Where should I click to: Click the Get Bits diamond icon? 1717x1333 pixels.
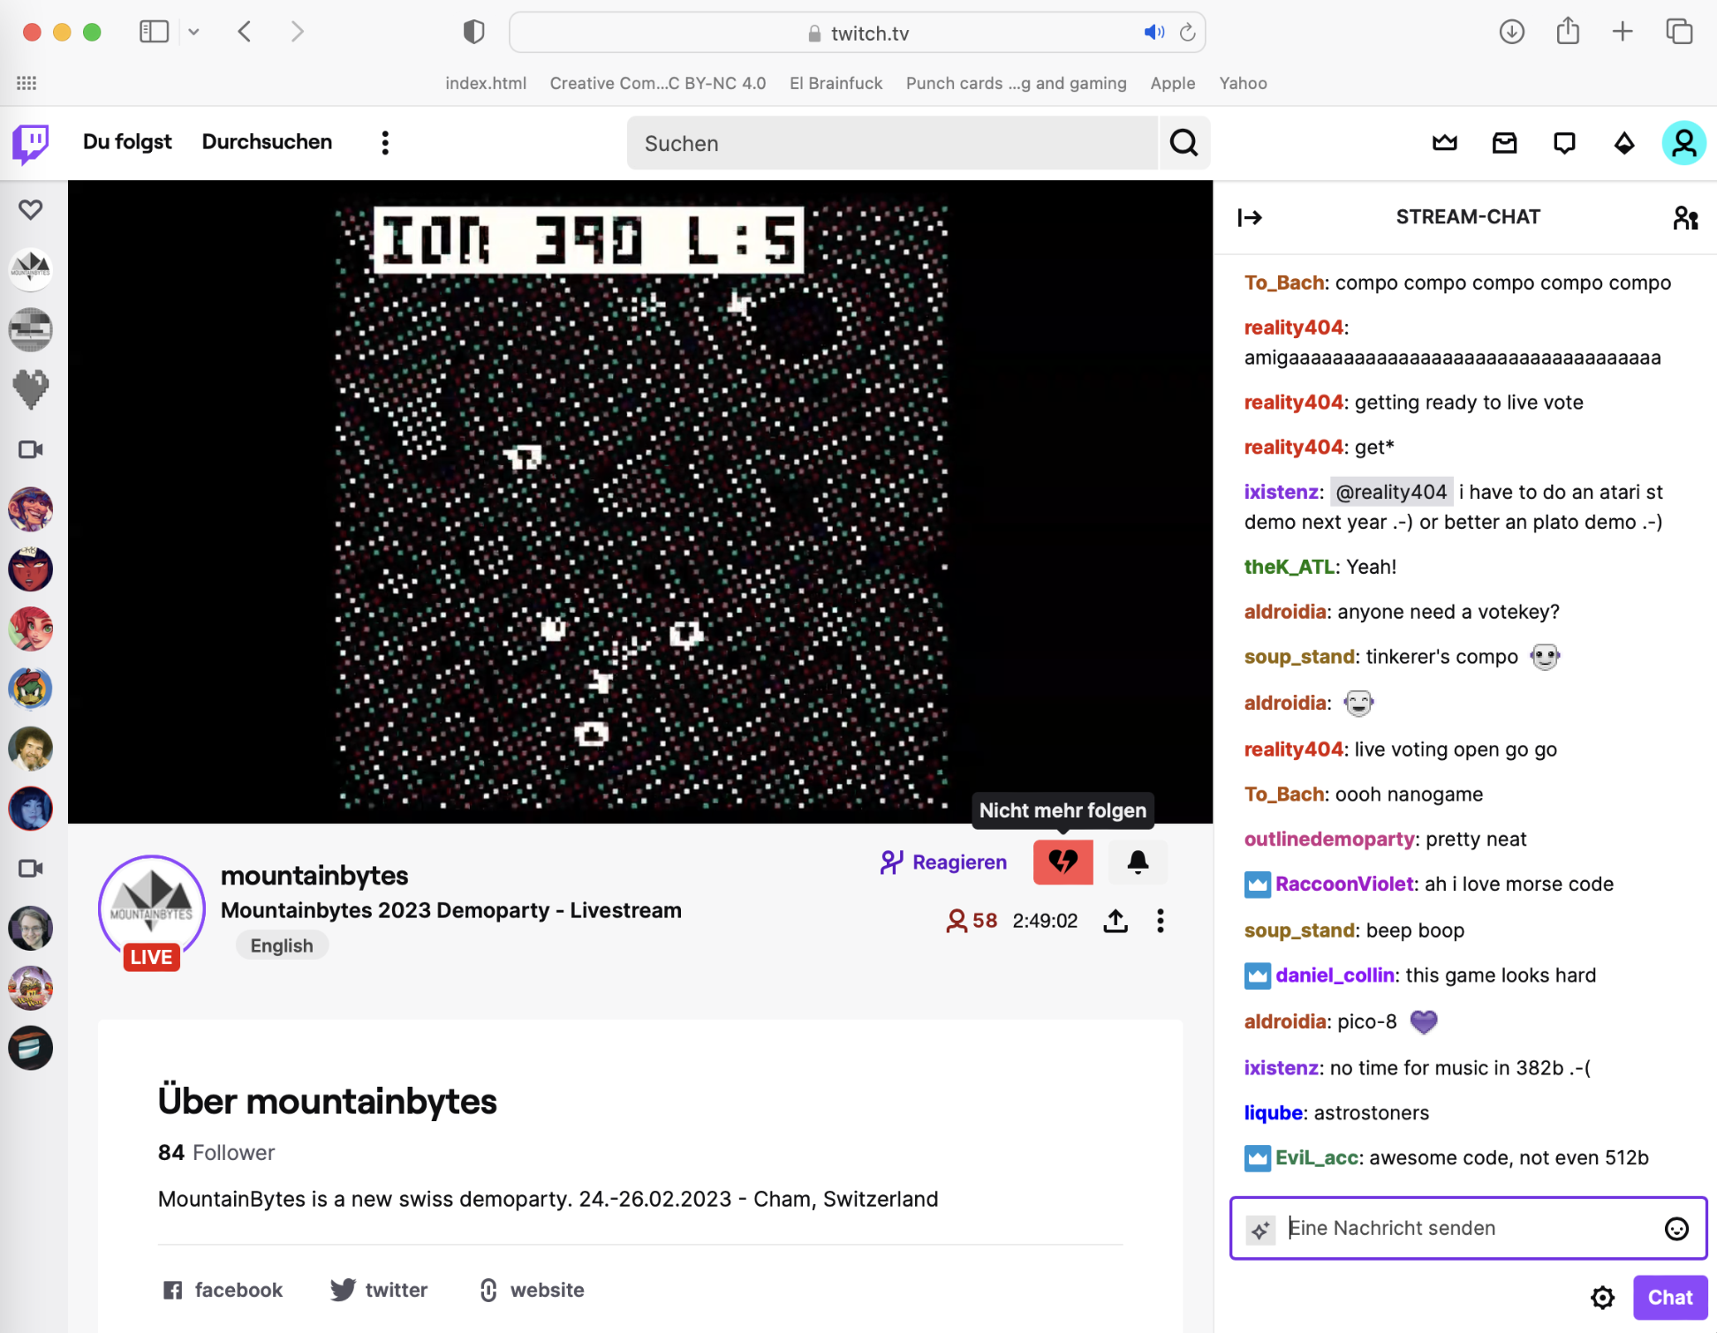point(1623,143)
